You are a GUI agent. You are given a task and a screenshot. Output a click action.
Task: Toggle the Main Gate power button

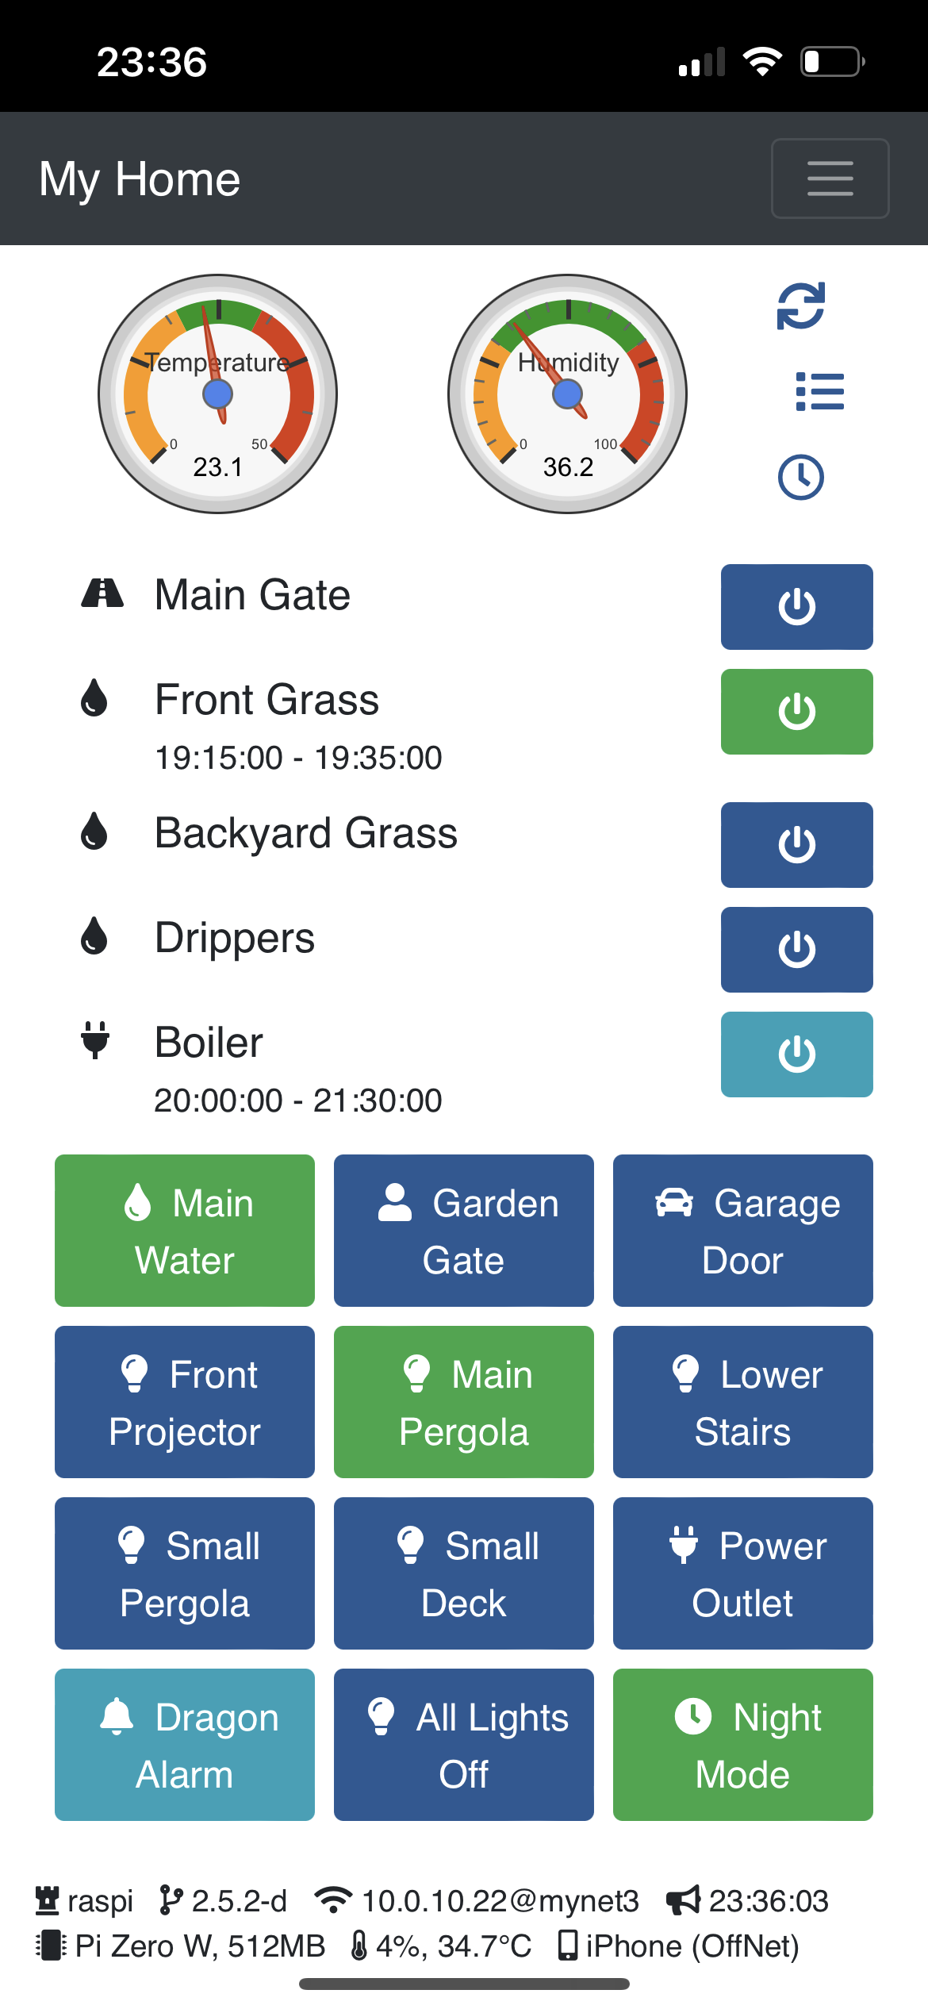click(x=796, y=607)
